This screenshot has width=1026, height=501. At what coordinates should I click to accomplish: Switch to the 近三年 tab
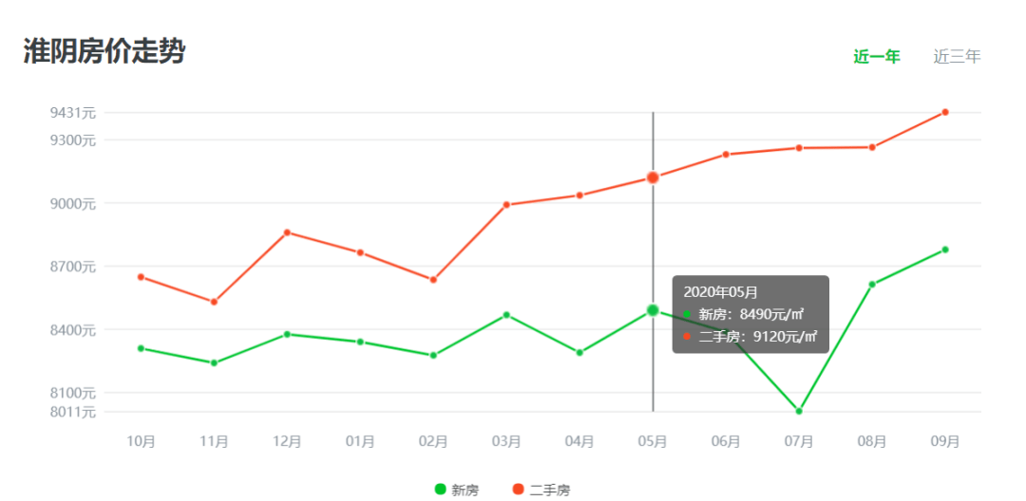[x=957, y=57]
